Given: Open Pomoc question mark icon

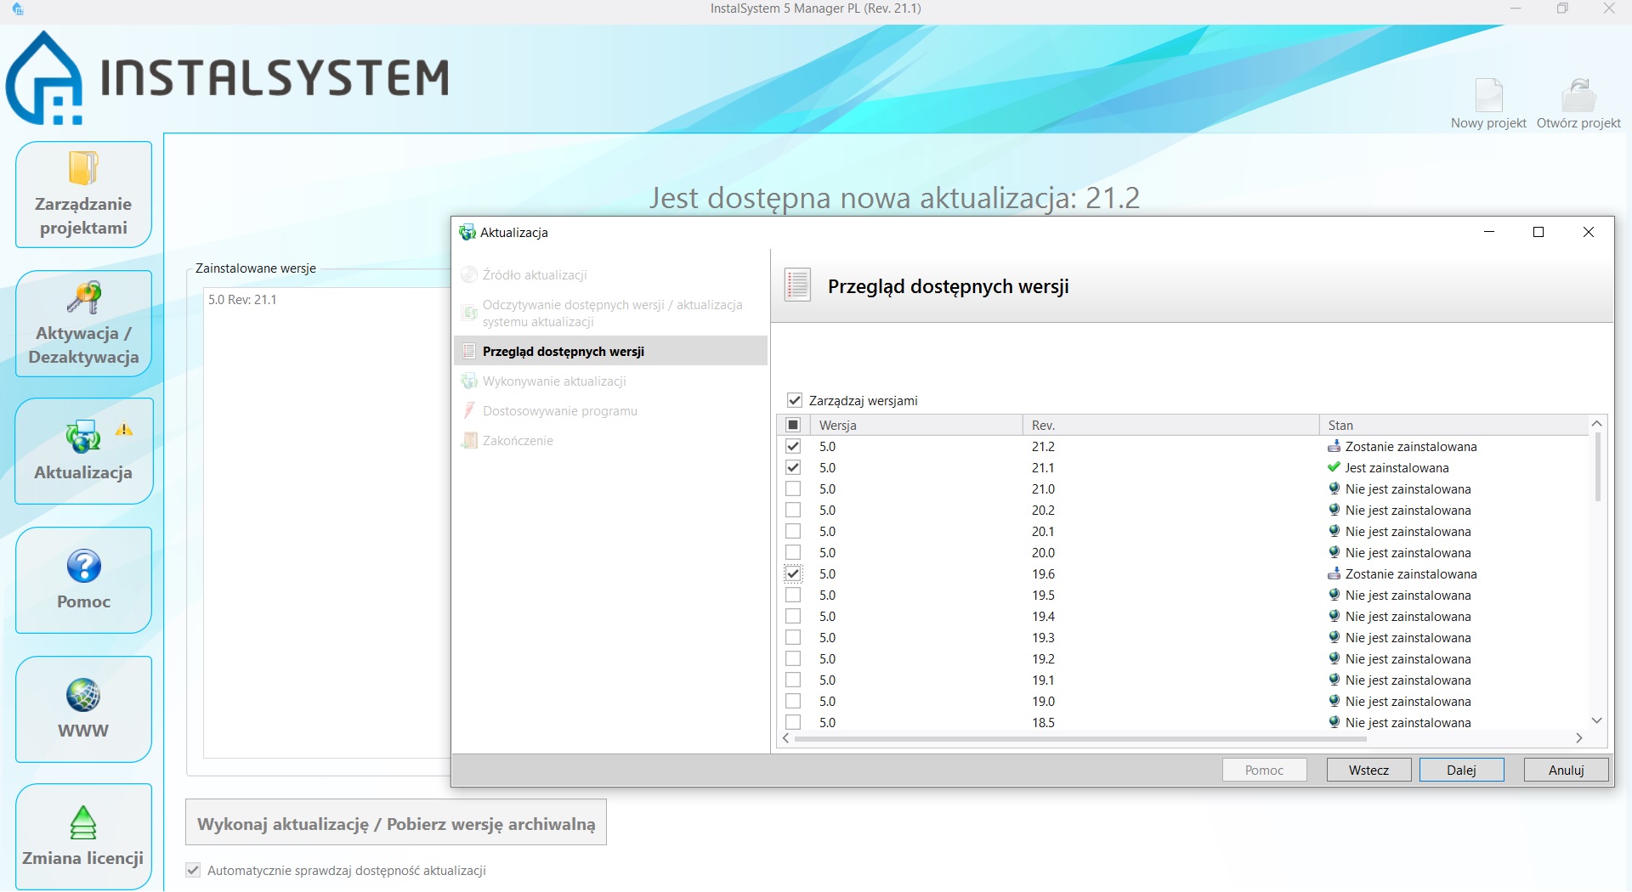Looking at the screenshot, I should pos(83,566).
